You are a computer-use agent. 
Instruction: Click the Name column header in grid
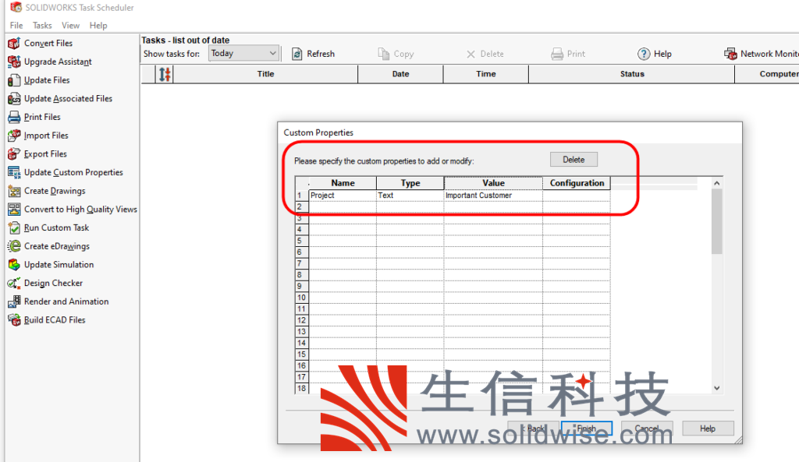[x=343, y=183]
